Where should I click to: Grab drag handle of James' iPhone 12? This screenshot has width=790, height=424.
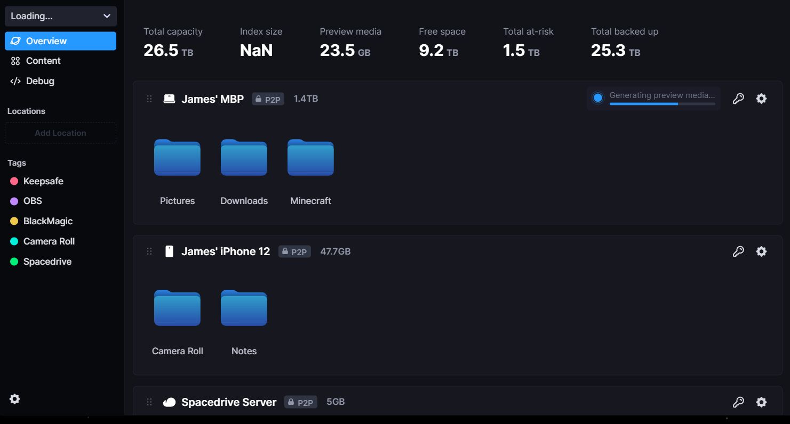[149, 251]
